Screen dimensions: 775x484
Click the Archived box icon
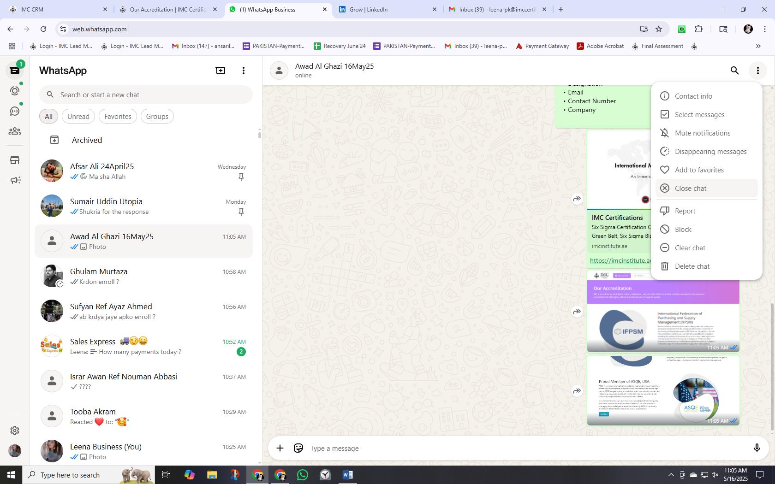(x=54, y=140)
